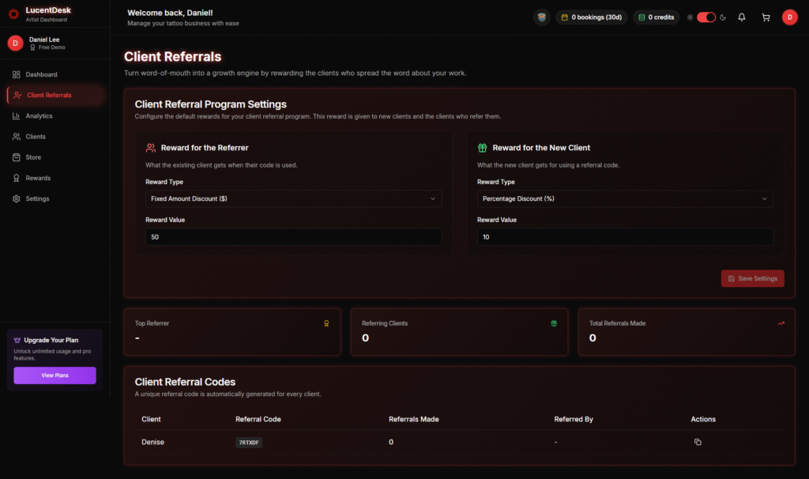Expand the New Client Reward Type dropdown
The height and width of the screenshot is (479, 809).
625,198
